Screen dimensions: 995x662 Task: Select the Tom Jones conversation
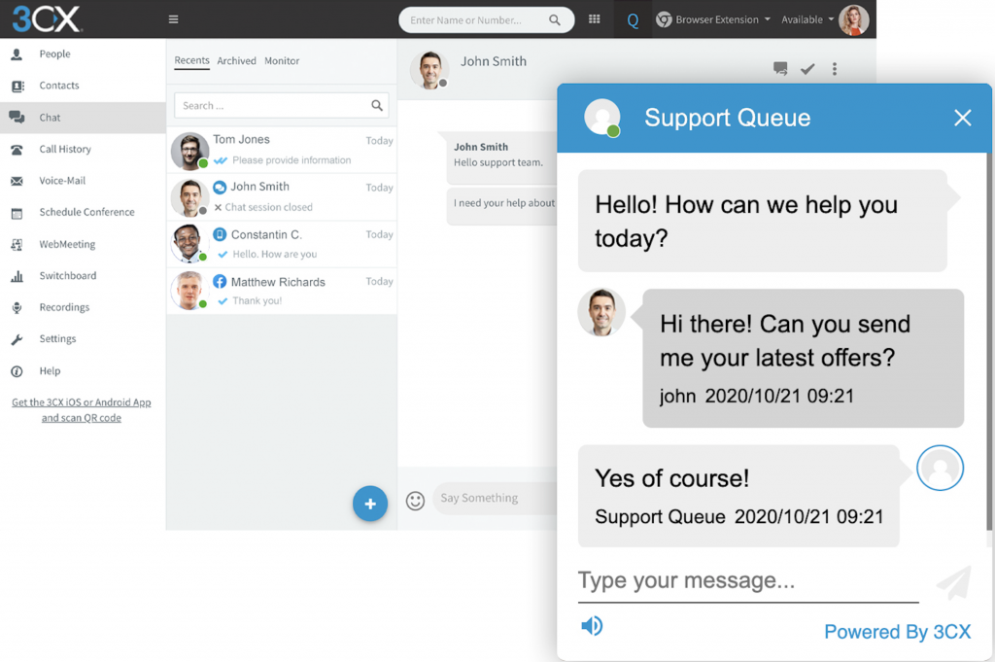[x=282, y=150]
